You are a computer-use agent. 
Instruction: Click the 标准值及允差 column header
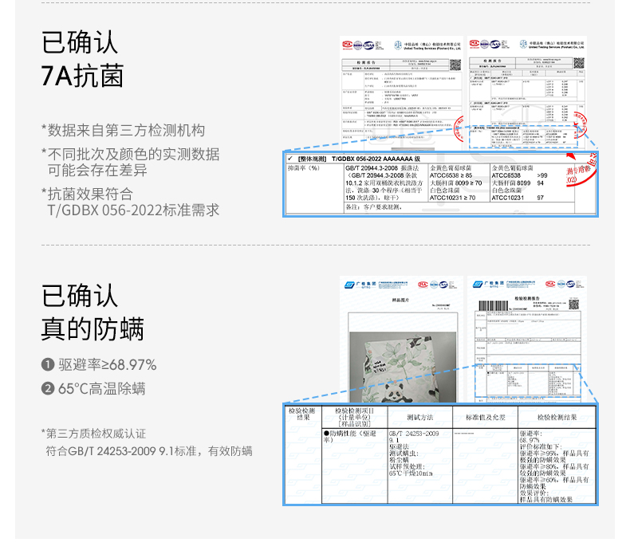tap(485, 418)
